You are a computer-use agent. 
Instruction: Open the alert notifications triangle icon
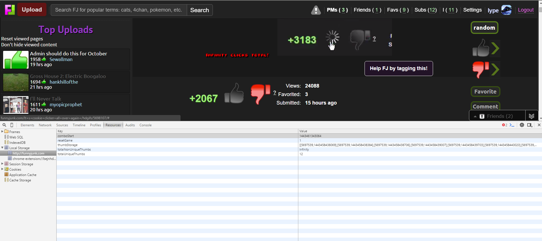click(x=316, y=10)
